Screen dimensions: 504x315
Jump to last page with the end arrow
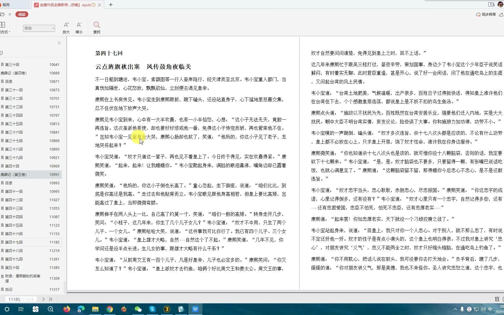[50, 299]
